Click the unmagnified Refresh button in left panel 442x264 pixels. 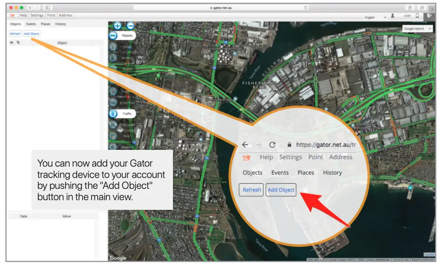(x=15, y=34)
